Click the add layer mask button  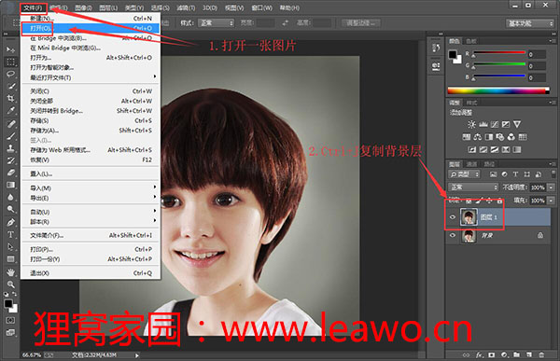tap(492, 354)
